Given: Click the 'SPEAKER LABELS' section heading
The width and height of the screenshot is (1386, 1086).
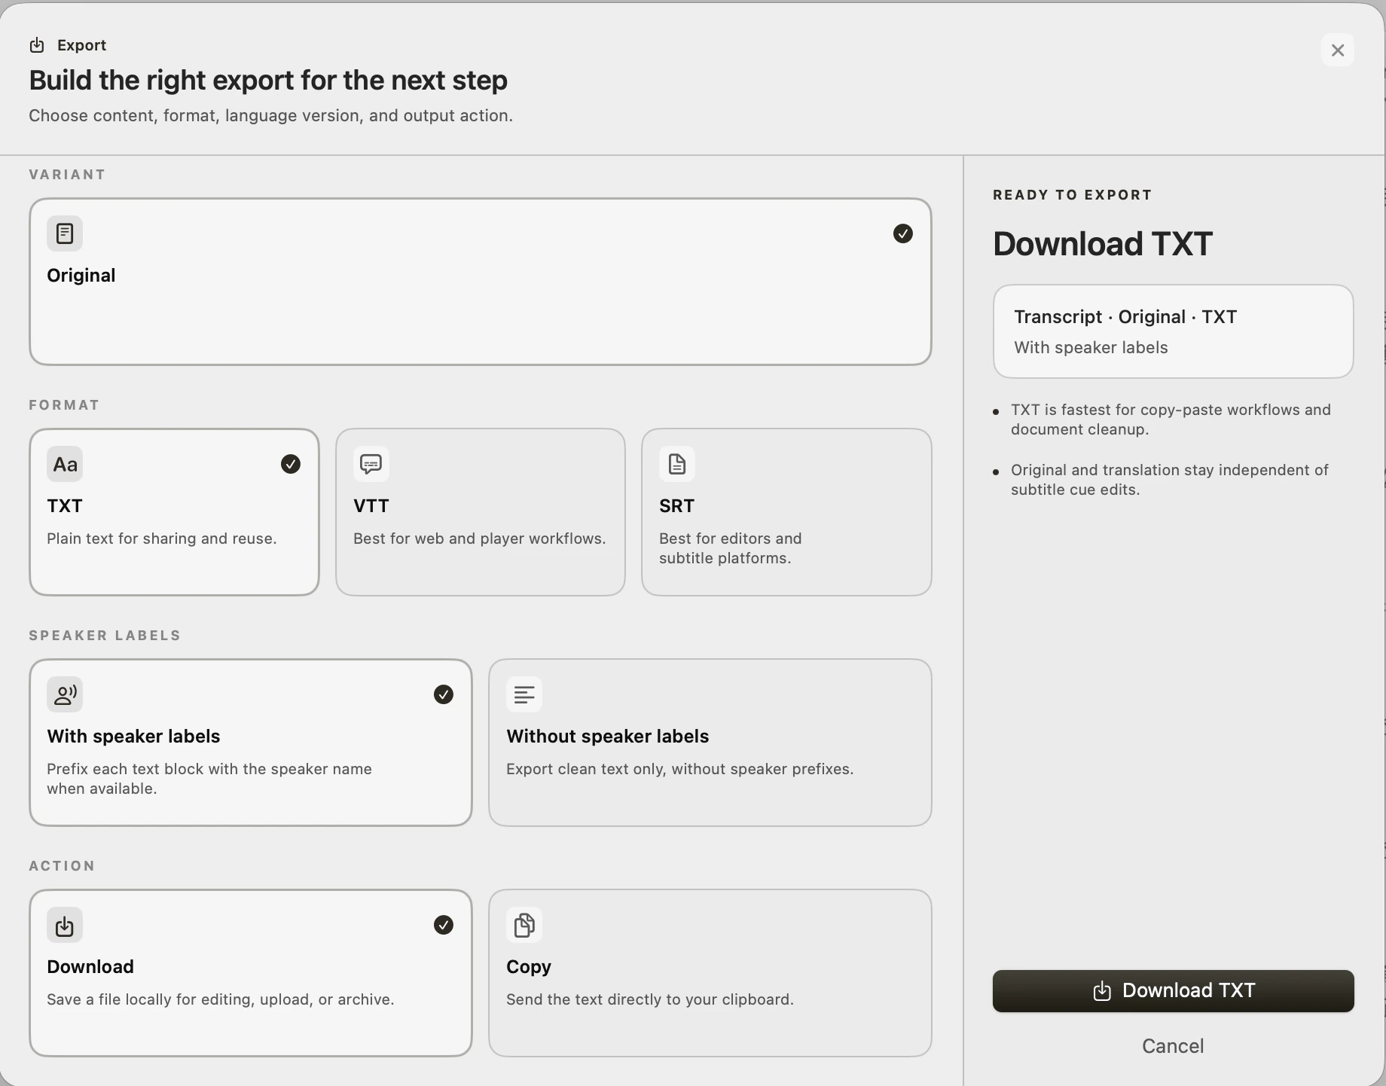Looking at the screenshot, I should tap(105, 636).
